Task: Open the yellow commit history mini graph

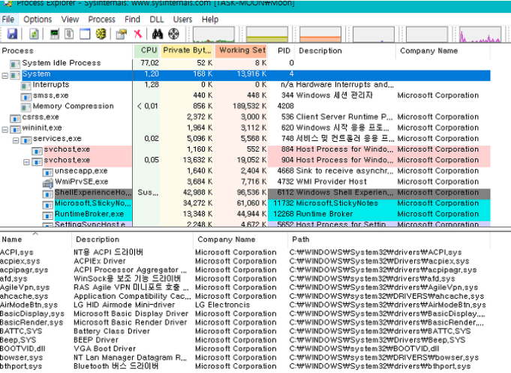Action: [267, 35]
